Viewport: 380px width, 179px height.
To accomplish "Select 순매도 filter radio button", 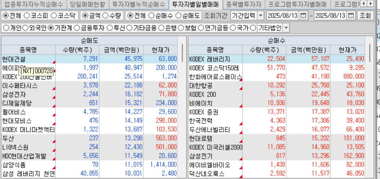I will click(178, 16).
